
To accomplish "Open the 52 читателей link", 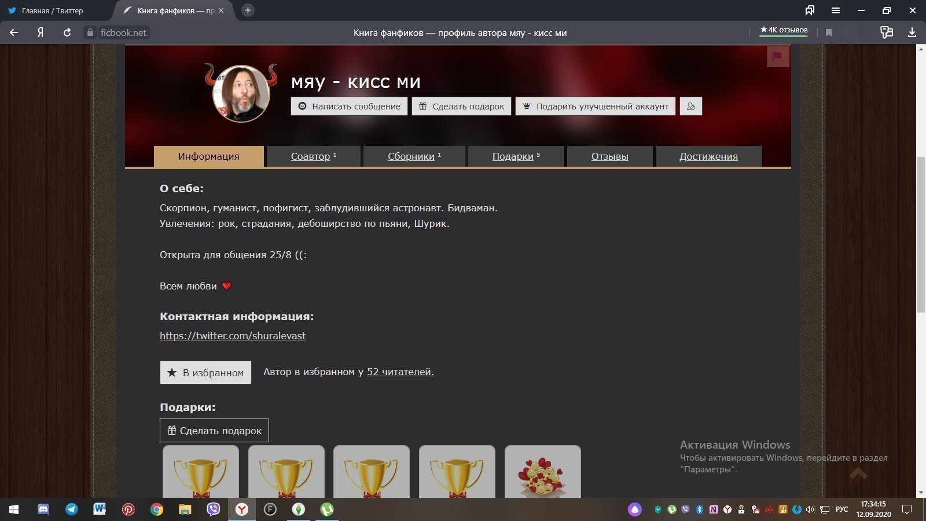I will (x=399, y=372).
